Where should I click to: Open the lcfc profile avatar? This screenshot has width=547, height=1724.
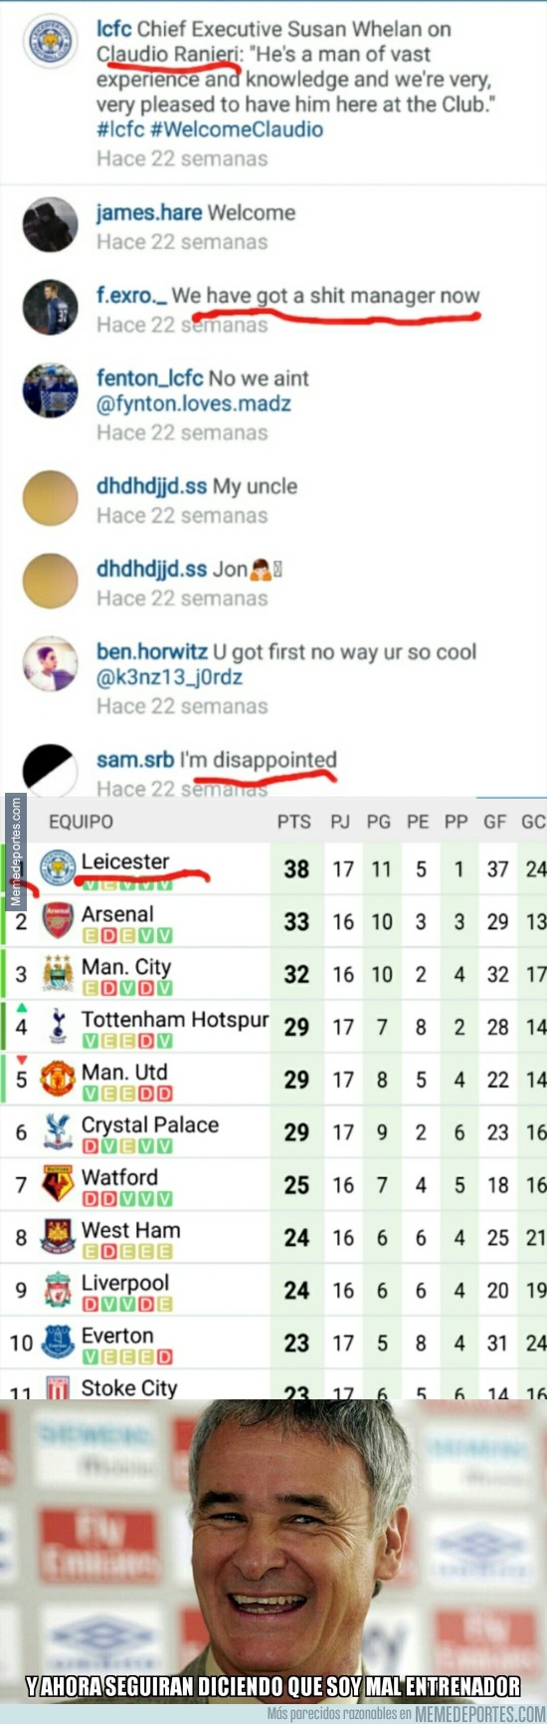(51, 41)
